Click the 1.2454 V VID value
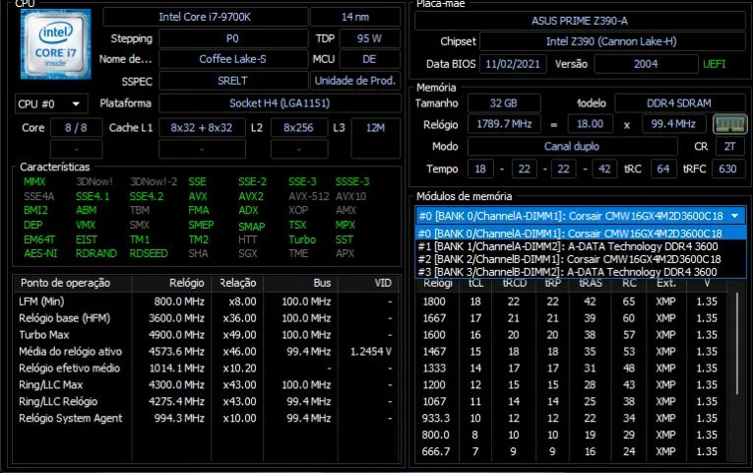753x473 pixels. click(x=371, y=352)
